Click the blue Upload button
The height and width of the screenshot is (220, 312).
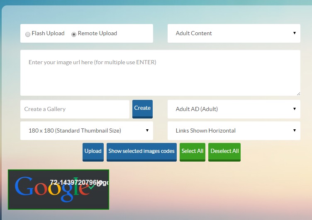pyautogui.click(x=93, y=151)
